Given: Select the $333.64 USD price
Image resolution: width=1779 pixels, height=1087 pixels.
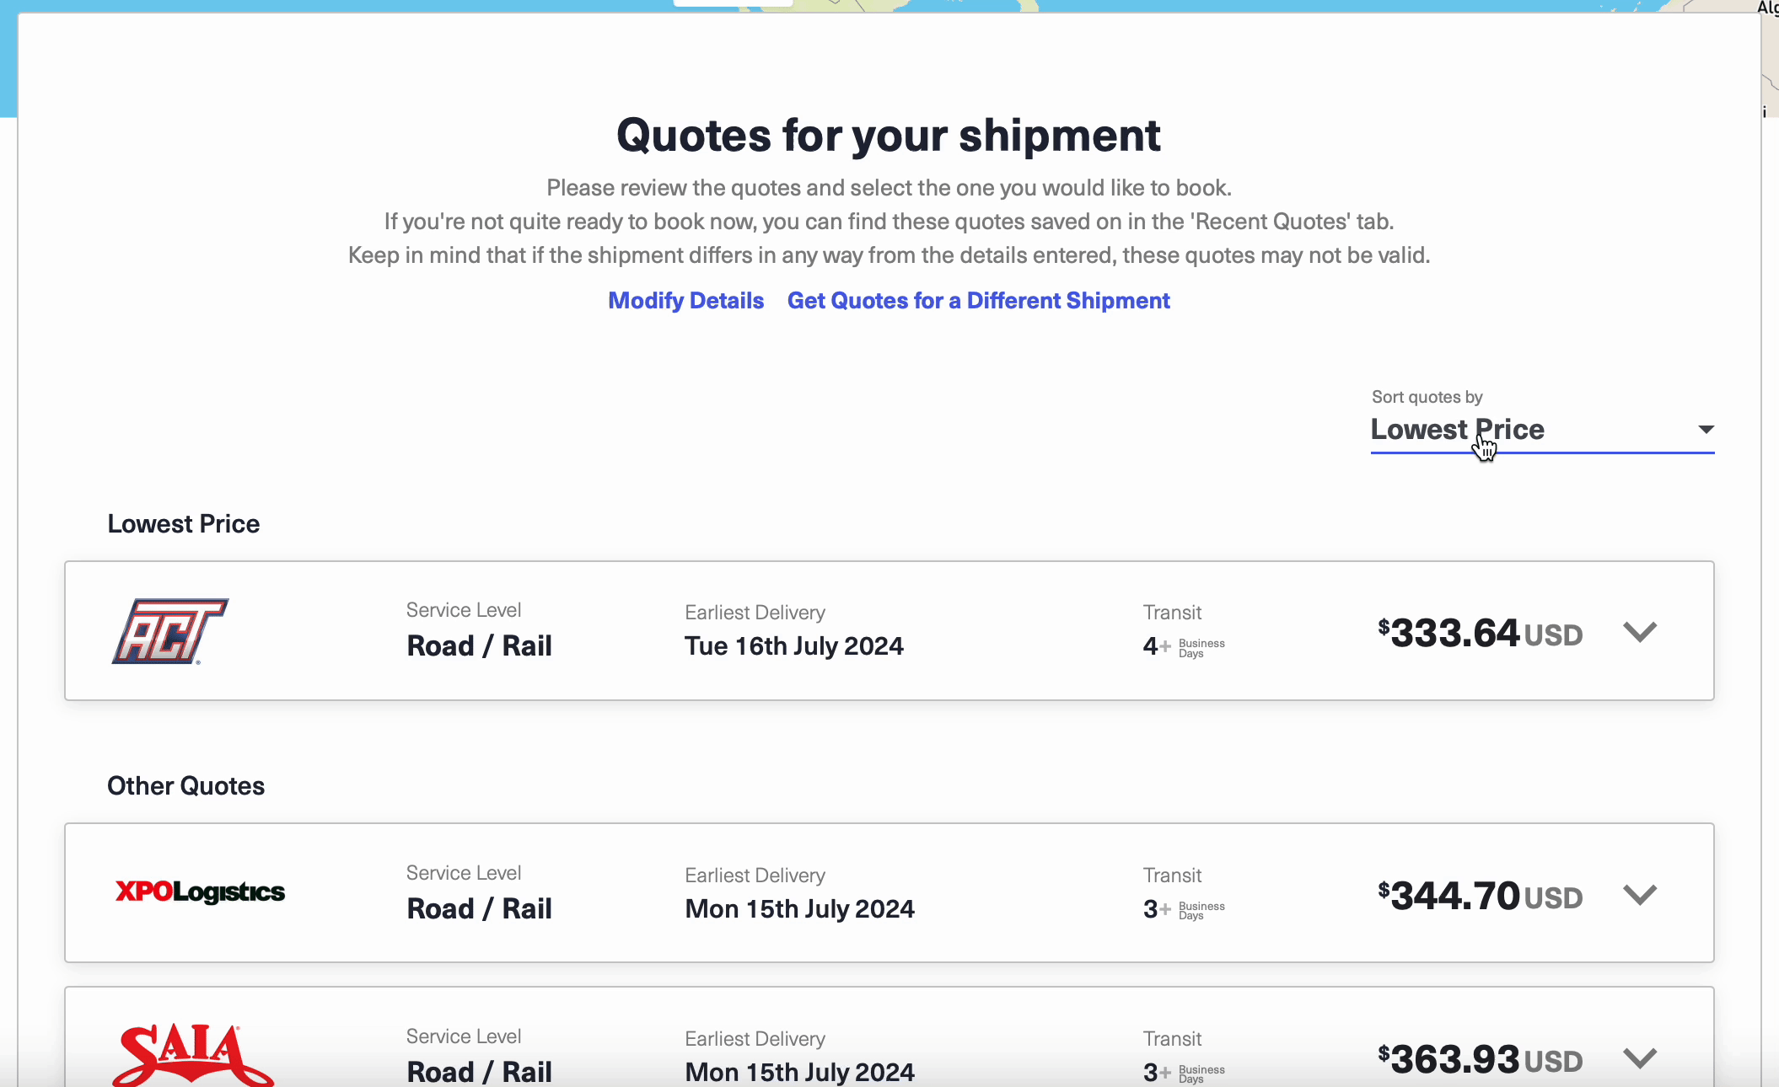Looking at the screenshot, I should click(x=1480, y=633).
